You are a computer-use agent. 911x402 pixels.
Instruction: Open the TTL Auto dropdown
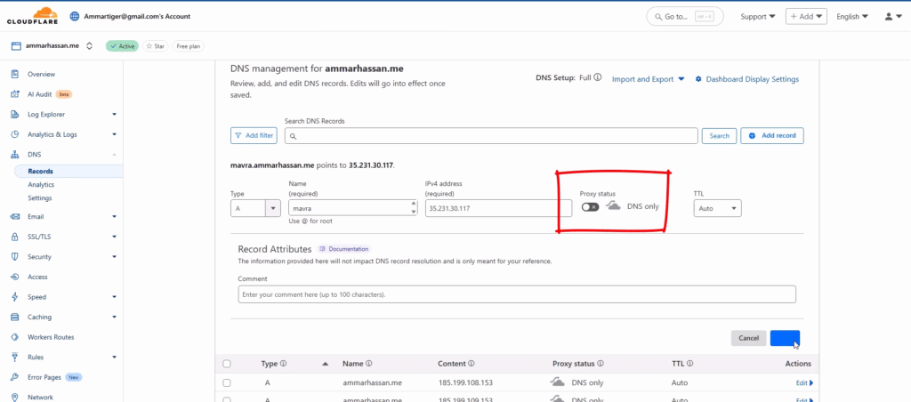point(717,208)
